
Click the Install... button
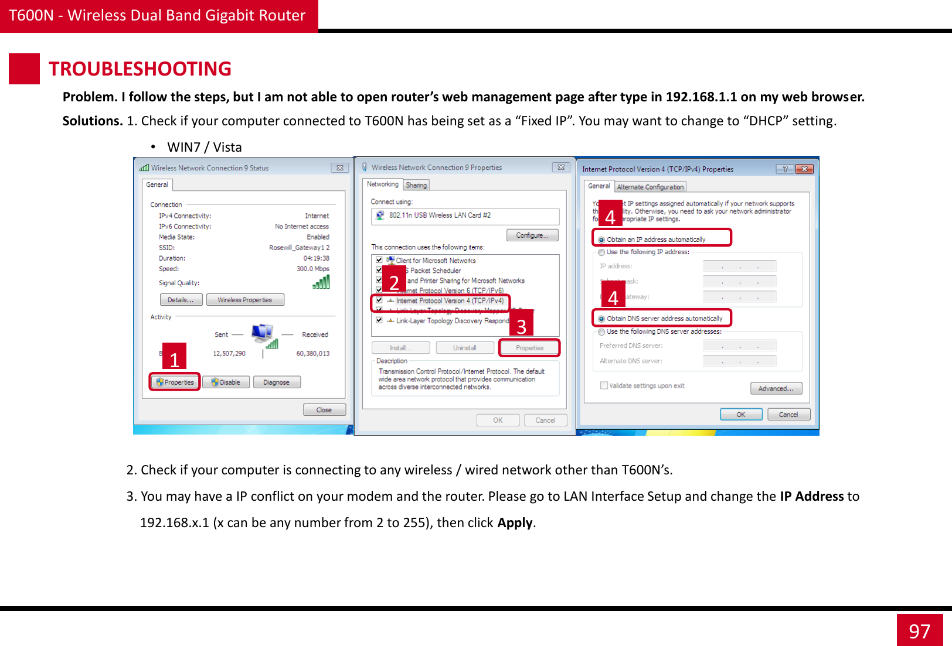pos(401,347)
